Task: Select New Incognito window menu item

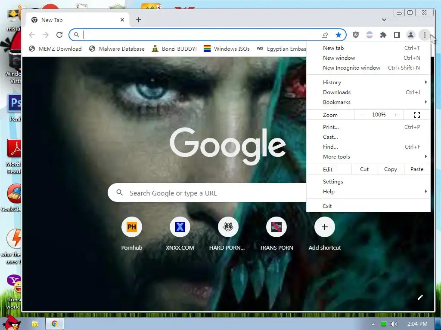Action: tap(369, 67)
